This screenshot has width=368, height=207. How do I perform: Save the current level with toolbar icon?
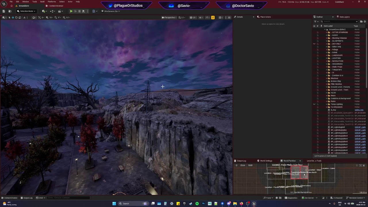[3, 11]
